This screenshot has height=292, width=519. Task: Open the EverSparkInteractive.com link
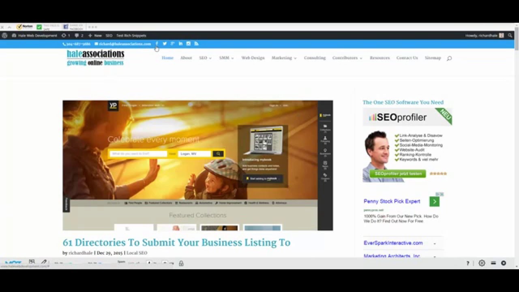[x=393, y=243]
